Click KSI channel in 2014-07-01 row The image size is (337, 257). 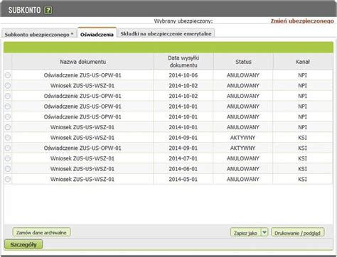[302, 158]
